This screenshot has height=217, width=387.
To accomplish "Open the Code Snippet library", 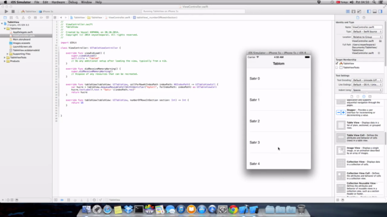I will [358, 96].
